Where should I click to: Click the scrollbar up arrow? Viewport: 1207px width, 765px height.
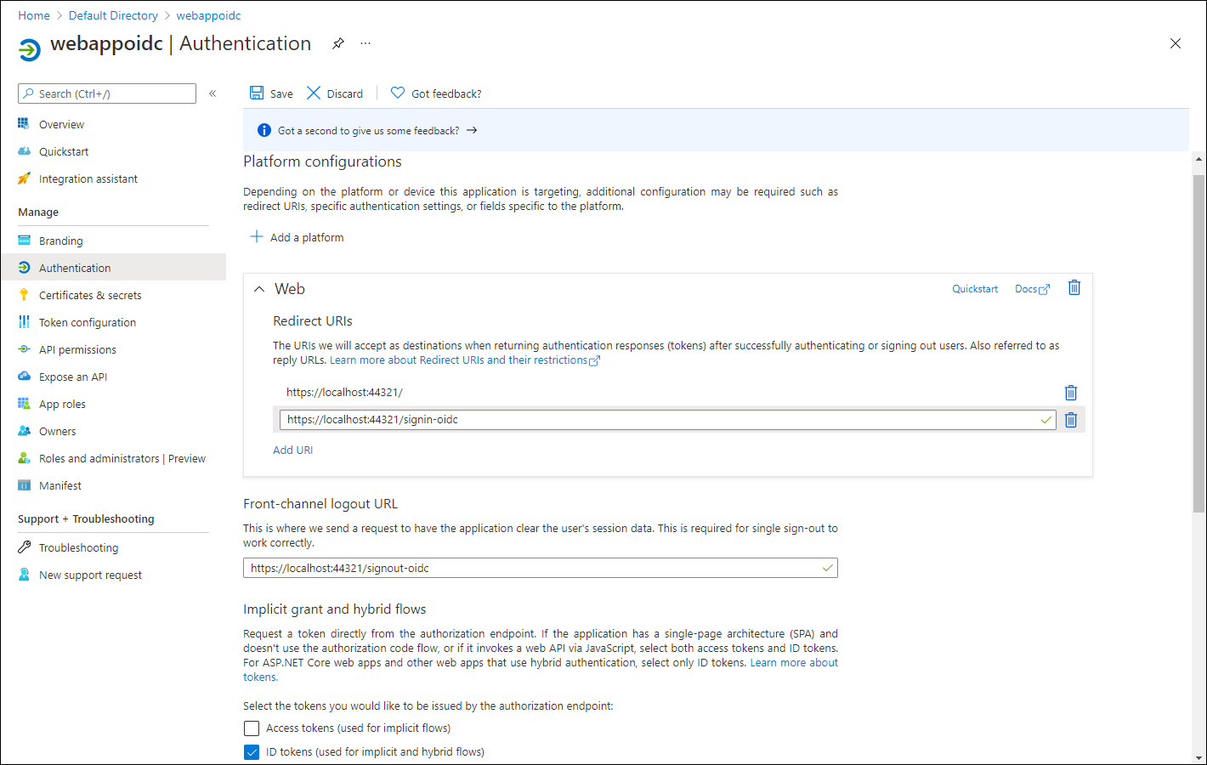coord(1198,158)
